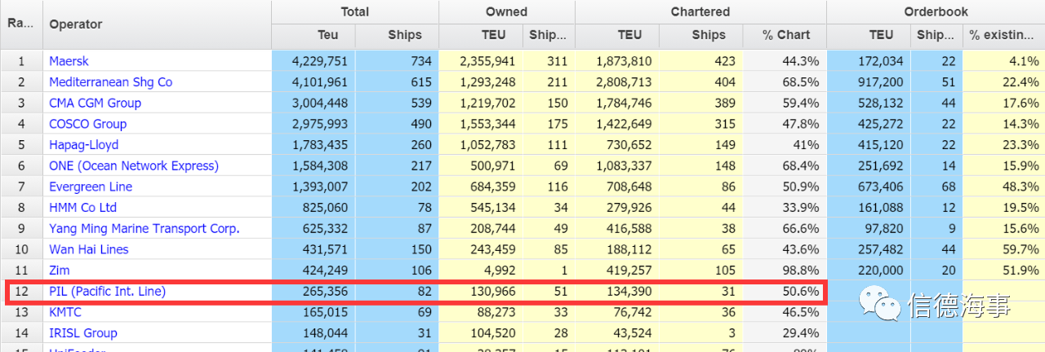
Task: Open IRISL Group operator link
Action: point(82,333)
